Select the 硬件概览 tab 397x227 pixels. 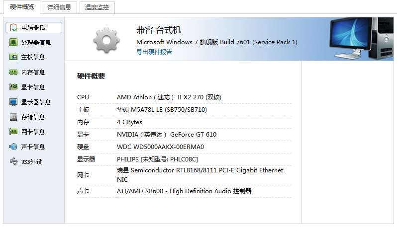click(22, 7)
